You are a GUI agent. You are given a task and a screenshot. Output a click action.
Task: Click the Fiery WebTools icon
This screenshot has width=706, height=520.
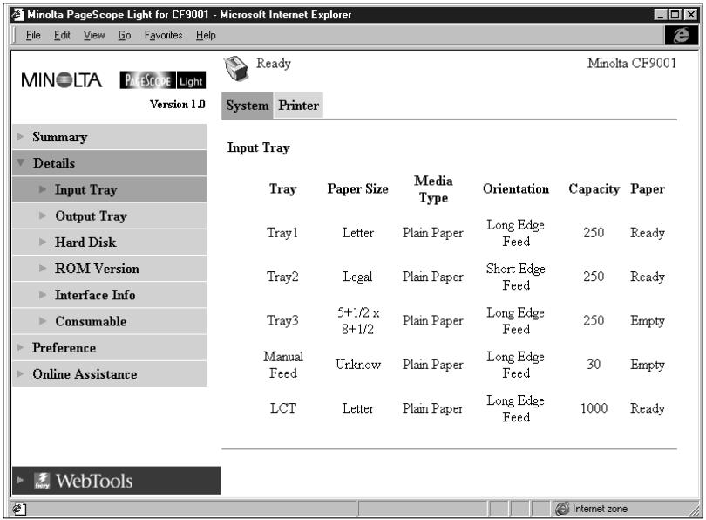pos(43,481)
